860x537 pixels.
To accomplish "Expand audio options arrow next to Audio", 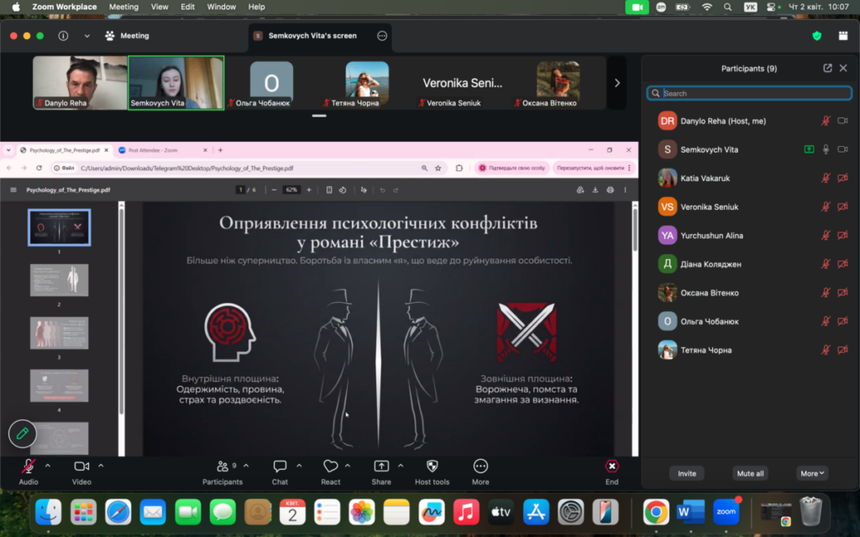I will click(x=48, y=466).
